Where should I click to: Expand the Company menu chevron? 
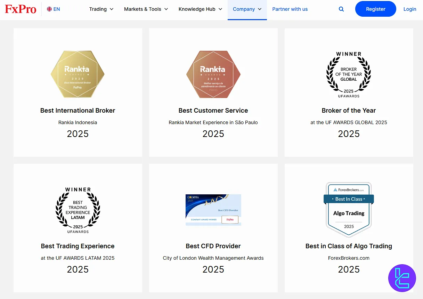260,9
